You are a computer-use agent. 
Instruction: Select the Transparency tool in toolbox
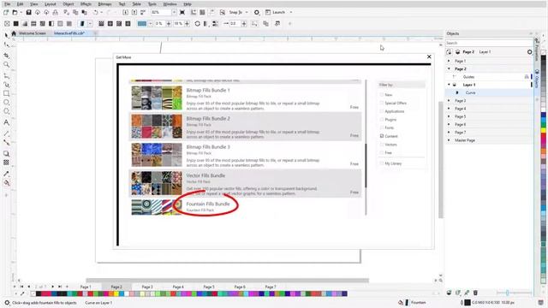click(6, 163)
